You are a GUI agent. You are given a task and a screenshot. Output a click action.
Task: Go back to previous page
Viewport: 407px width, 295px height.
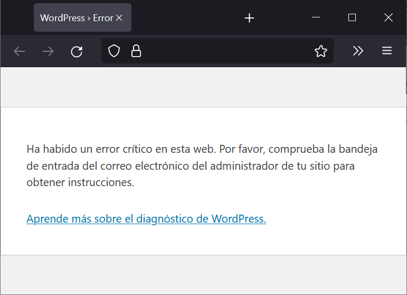20,51
